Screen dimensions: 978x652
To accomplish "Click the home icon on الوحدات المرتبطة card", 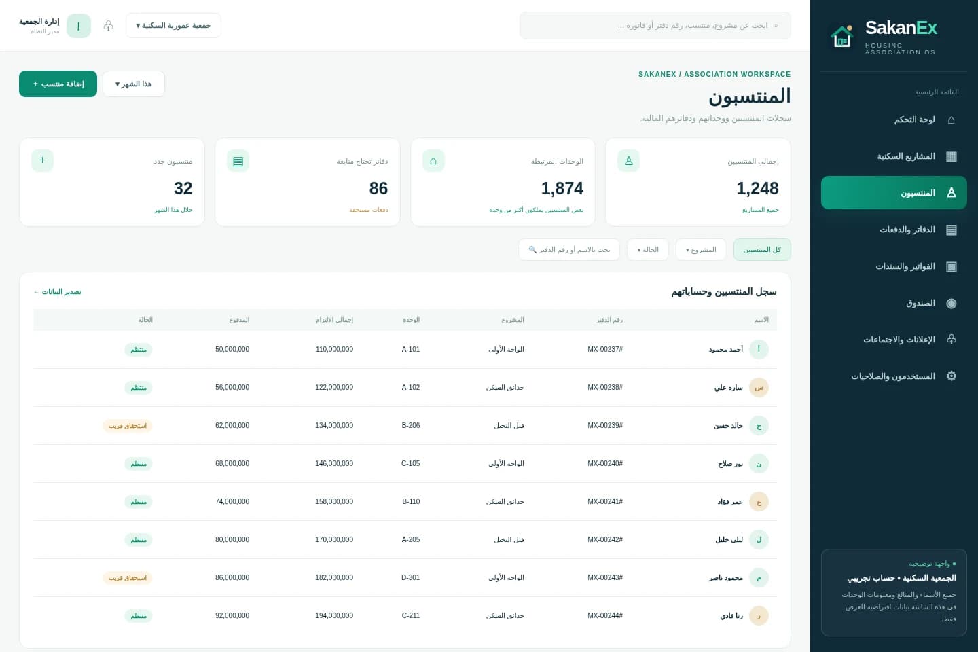I will [433, 161].
